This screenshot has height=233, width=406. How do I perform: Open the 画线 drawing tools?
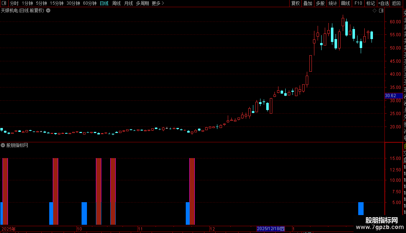coord(345,3)
